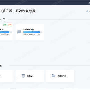Click the '111.23 GB' size text
This screenshot has height=90, width=90.
[x=5, y=34]
